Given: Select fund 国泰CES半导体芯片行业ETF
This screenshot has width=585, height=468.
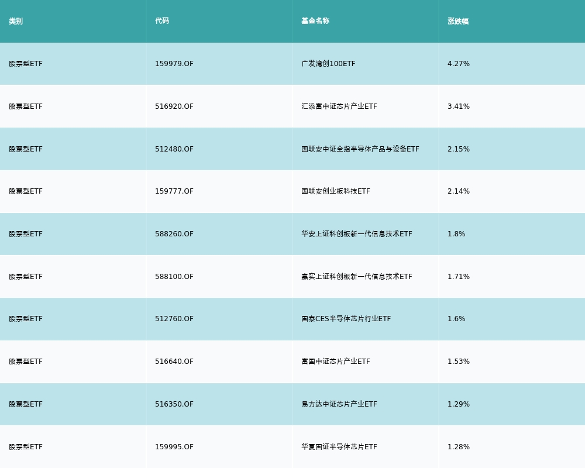Looking at the screenshot, I should pos(346,319).
